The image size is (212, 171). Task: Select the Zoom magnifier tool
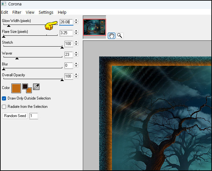tap(120, 35)
